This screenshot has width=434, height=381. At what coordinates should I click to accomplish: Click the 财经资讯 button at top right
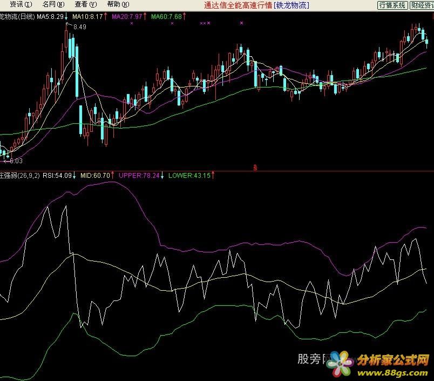(422, 5)
